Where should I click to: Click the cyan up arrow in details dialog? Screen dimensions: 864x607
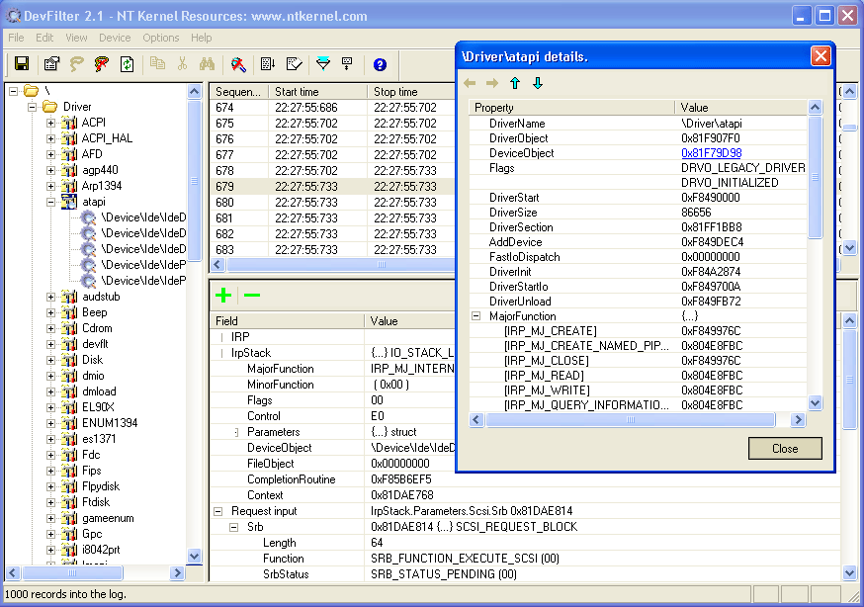(514, 83)
